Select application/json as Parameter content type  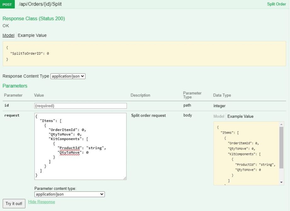(x=69, y=194)
